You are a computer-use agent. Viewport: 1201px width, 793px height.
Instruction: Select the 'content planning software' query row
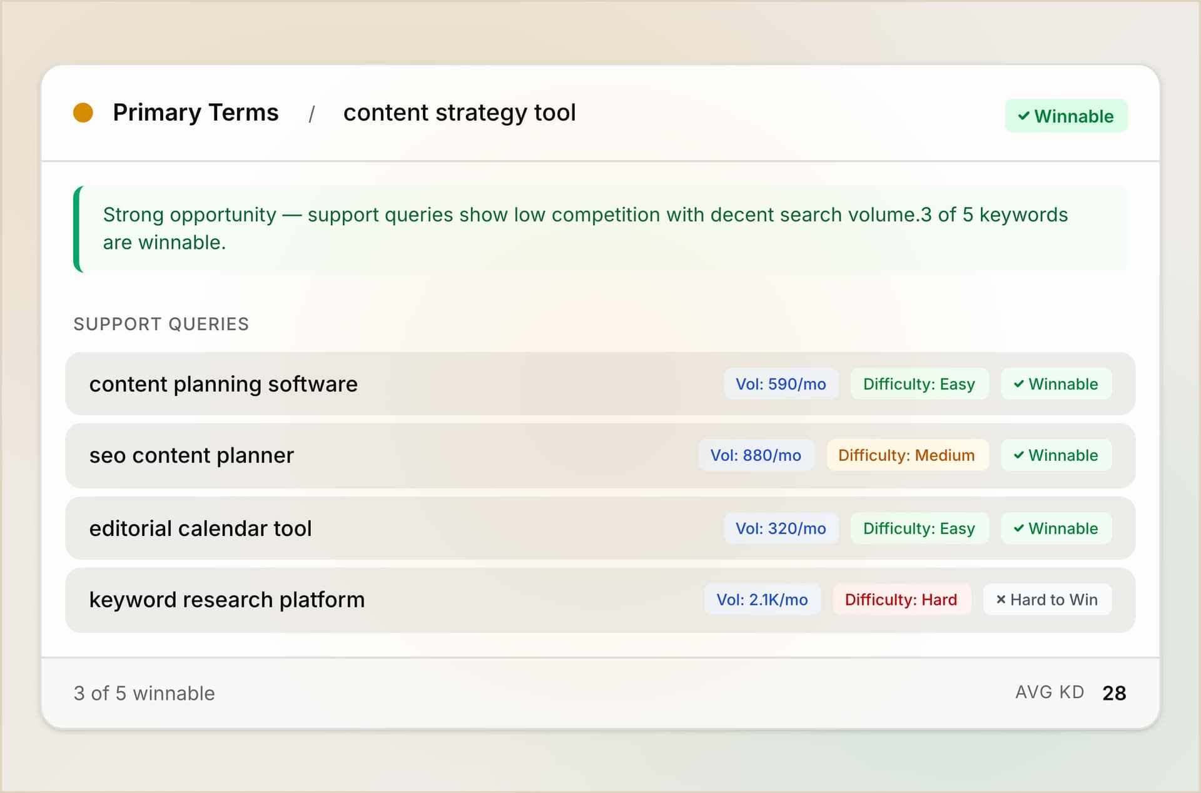coord(223,384)
